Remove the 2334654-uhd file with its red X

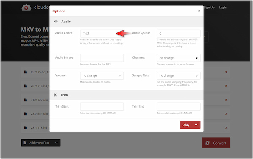(x=226, y=113)
